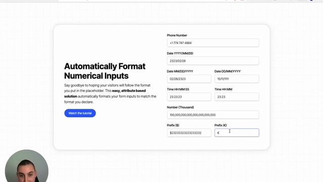Click into the Date DD/MM/YYYY field
Screen dimensions: 323x182
click(237, 79)
